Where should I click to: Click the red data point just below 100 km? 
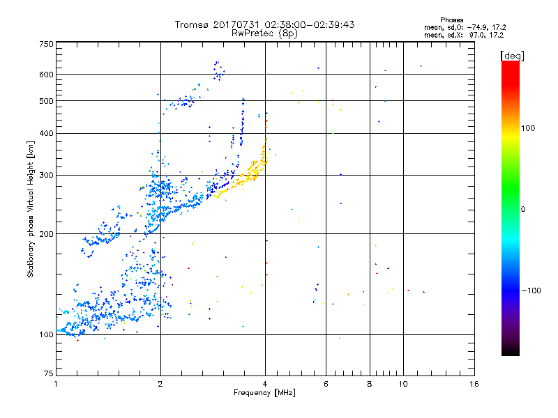click(77, 341)
